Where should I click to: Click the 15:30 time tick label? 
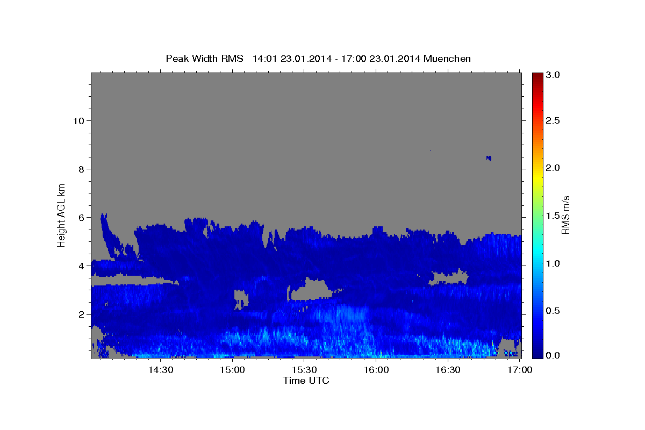coord(304,370)
